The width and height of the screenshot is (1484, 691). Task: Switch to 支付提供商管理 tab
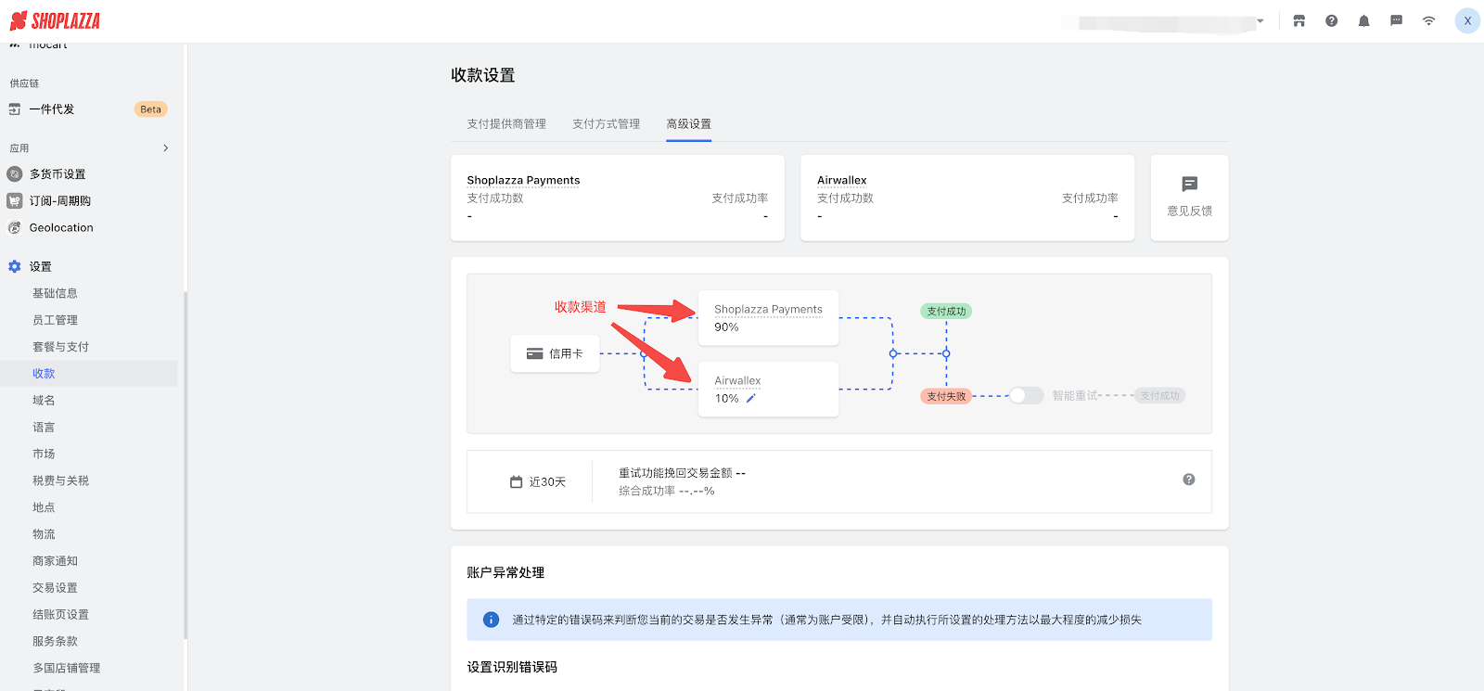(x=506, y=124)
